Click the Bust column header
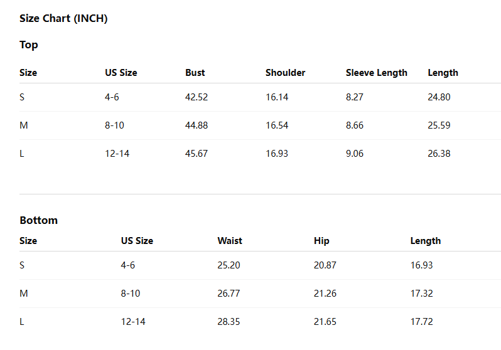Viewport: 501px width, 350px height. (195, 73)
